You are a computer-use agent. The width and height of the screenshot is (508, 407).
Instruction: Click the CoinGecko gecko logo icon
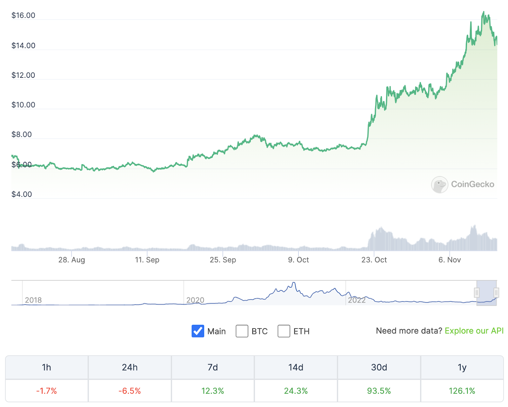(439, 184)
